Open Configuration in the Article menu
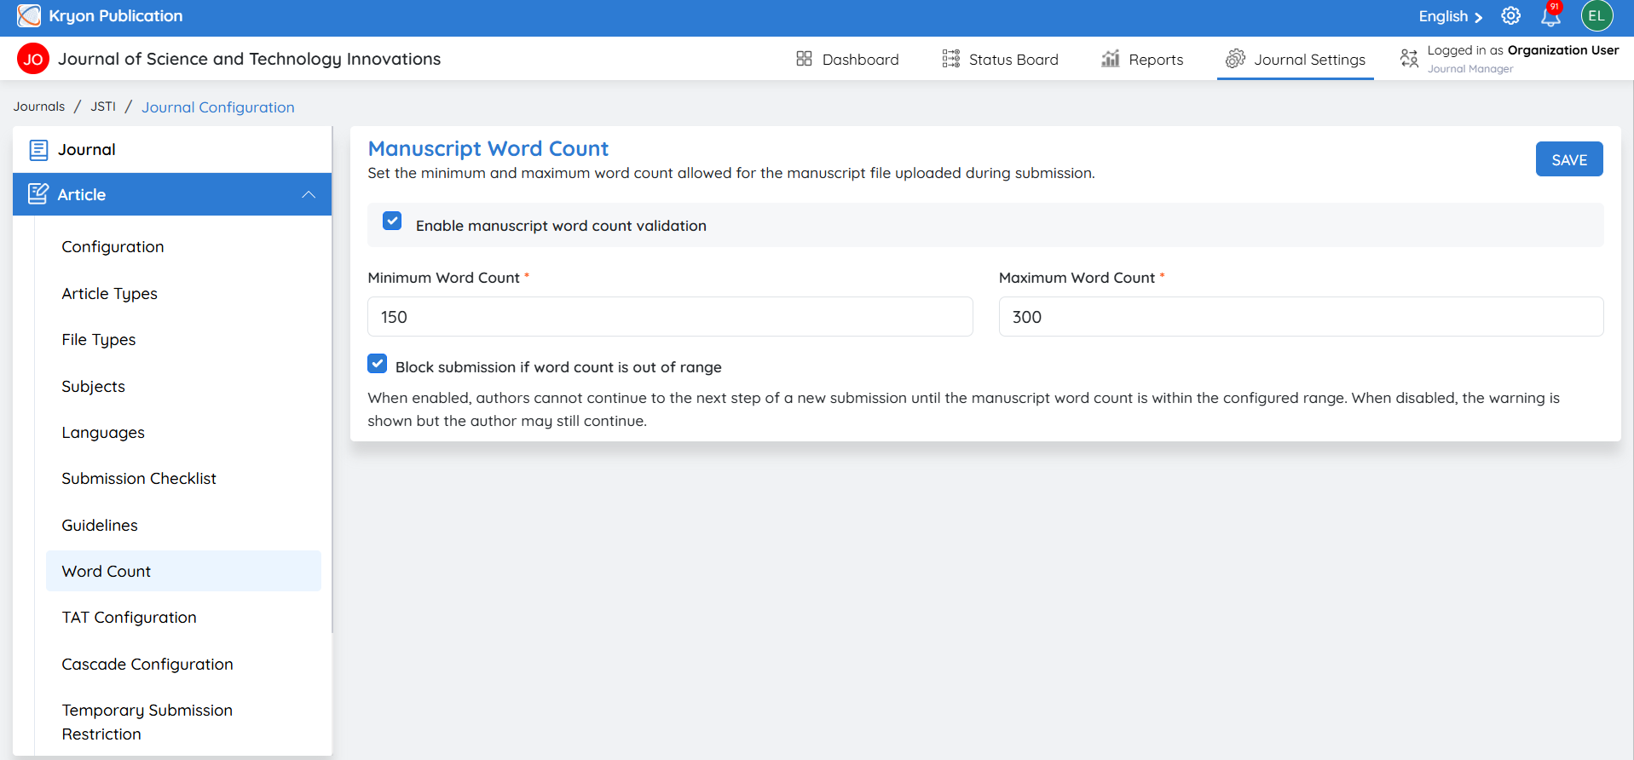 point(113,247)
